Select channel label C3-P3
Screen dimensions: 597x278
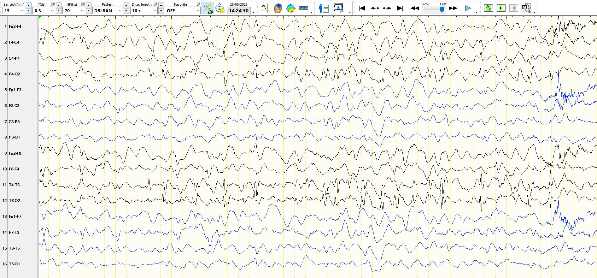click(x=14, y=122)
